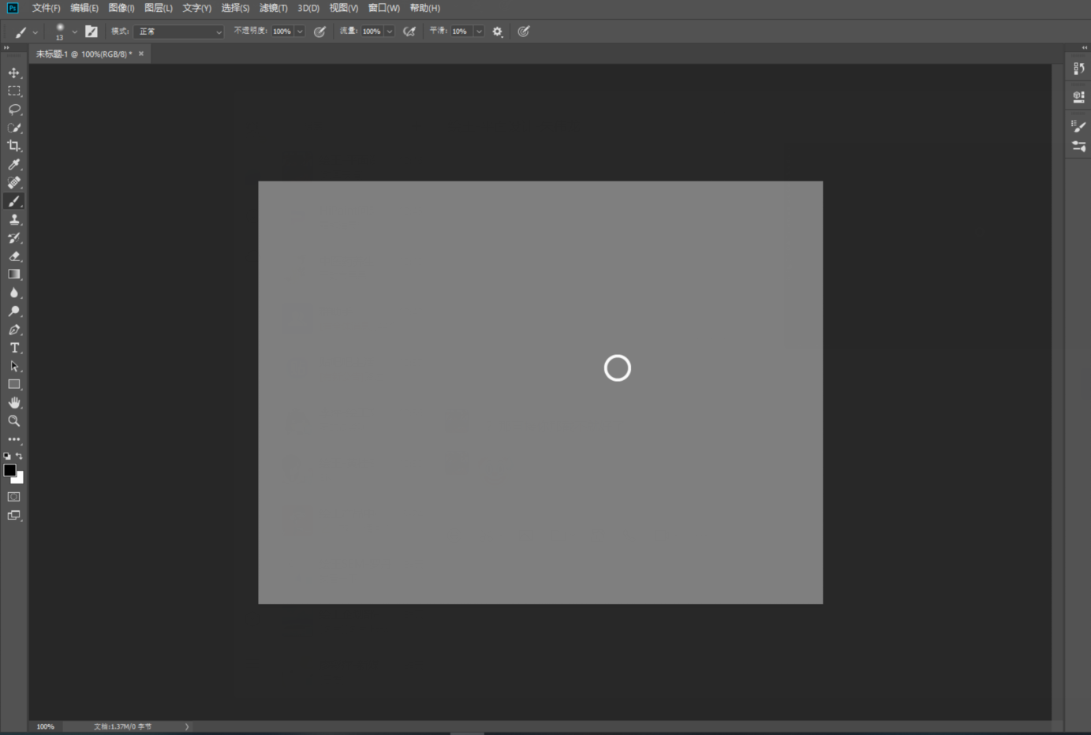
Task: Select the Eraser tool
Action: coord(14,256)
